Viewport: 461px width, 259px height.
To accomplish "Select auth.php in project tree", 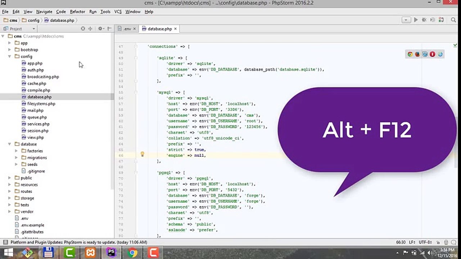I will coord(36,70).
